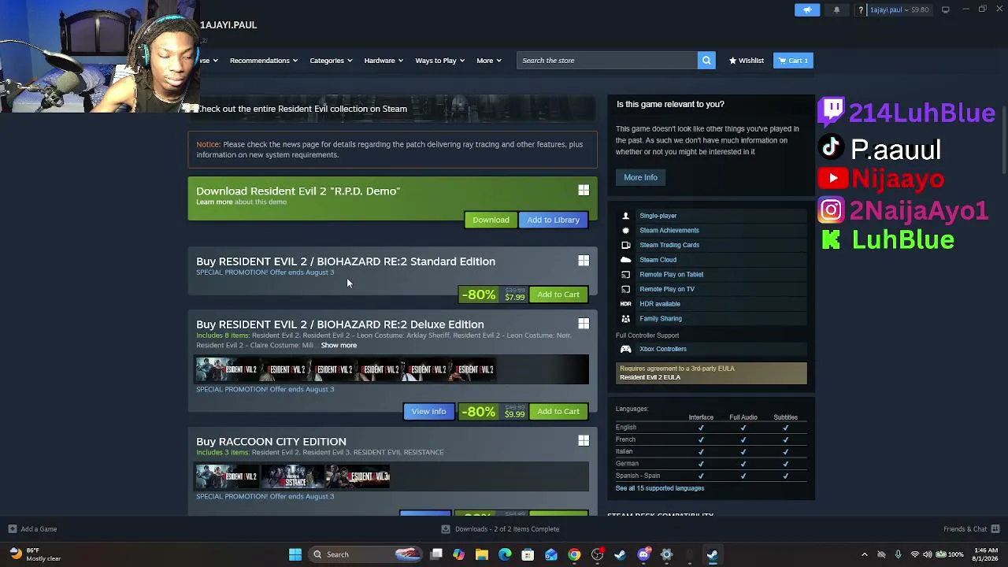The width and height of the screenshot is (1008, 567).
Task: Select the Resident Evil 3 thumbnail in Raccoon City Edition
Action: click(358, 476)
